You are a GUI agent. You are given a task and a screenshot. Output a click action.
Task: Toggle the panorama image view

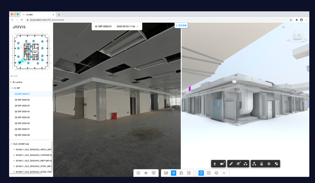click(x=166, y=173)
